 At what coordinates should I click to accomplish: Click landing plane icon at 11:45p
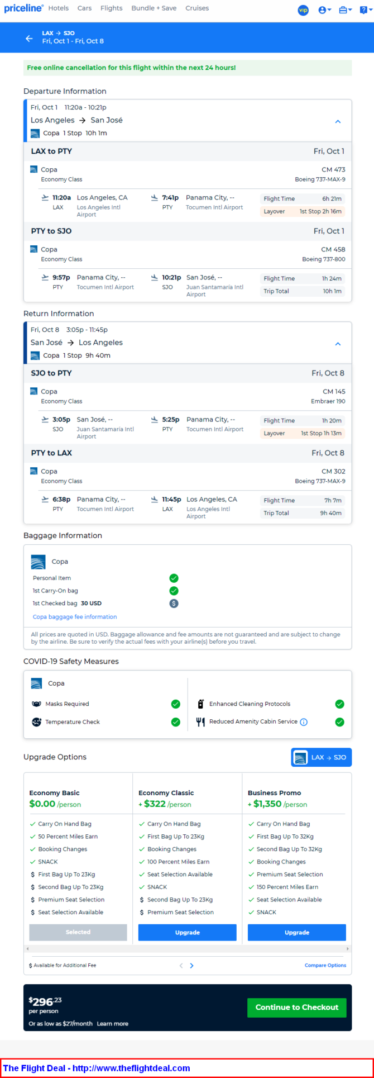click(155, 499)
